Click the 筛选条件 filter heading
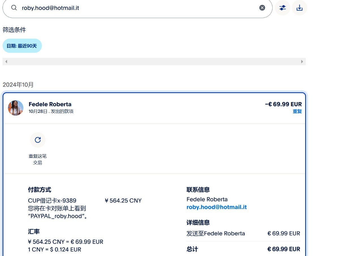362x256 pixels. [14, 30]
